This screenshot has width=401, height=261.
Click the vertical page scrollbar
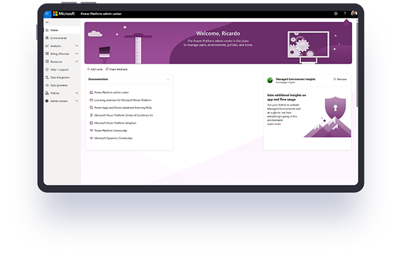[x=357, y=64]
